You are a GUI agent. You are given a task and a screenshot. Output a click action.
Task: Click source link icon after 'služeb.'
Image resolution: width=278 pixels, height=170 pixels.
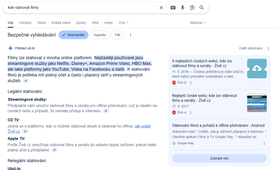(26, 81)
